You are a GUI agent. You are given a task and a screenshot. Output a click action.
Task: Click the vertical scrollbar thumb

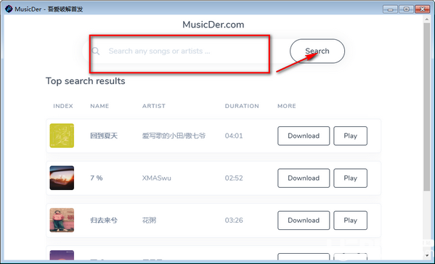(427, 107)
